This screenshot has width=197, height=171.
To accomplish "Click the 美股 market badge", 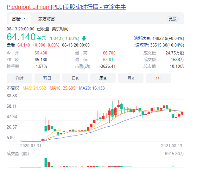I will coord(173,19).
